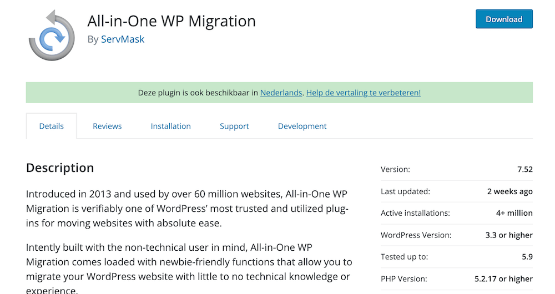555x294 pixels.
Task: Click the '2 weeks ago' value
Action: coord(509,191)
